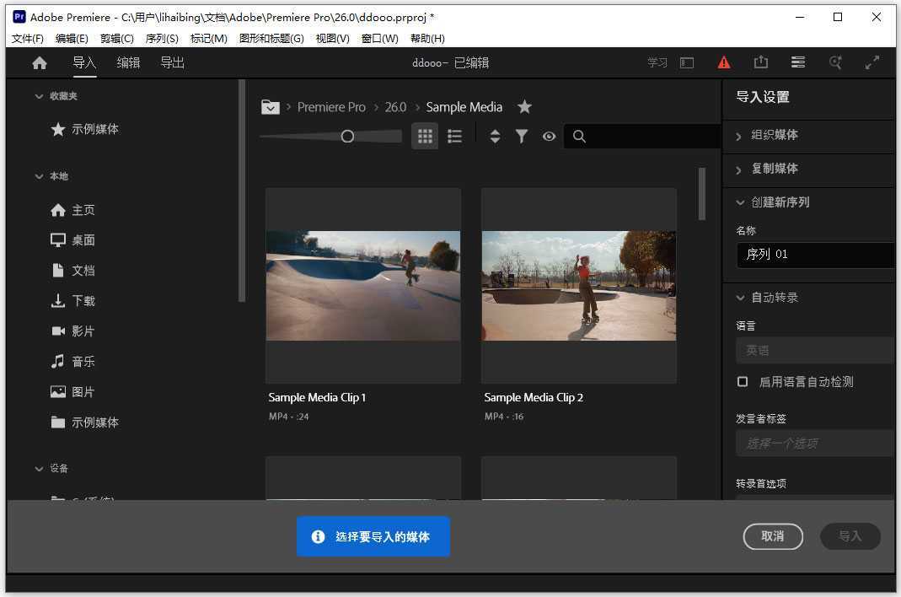The height and width of the screenshot is (597, 901).
Task: Switch to list view for media browser
Action: tap(454, 136)
